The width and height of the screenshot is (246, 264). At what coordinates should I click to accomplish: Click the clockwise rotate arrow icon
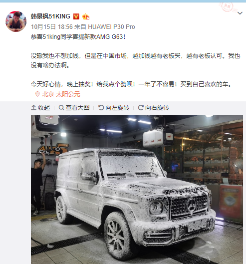coord(141,108)
